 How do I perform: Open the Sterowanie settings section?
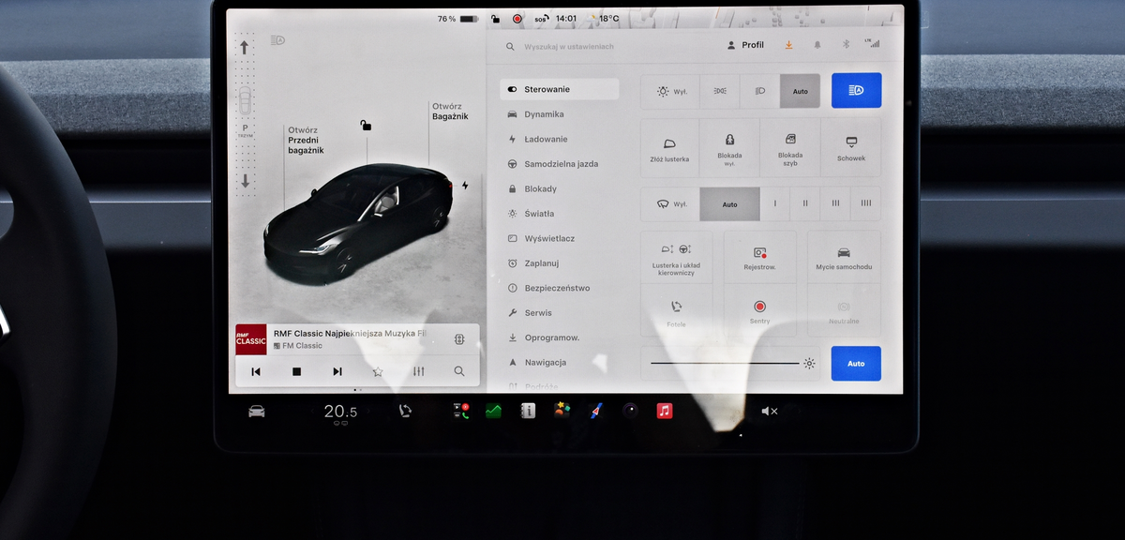click(559, 89)
